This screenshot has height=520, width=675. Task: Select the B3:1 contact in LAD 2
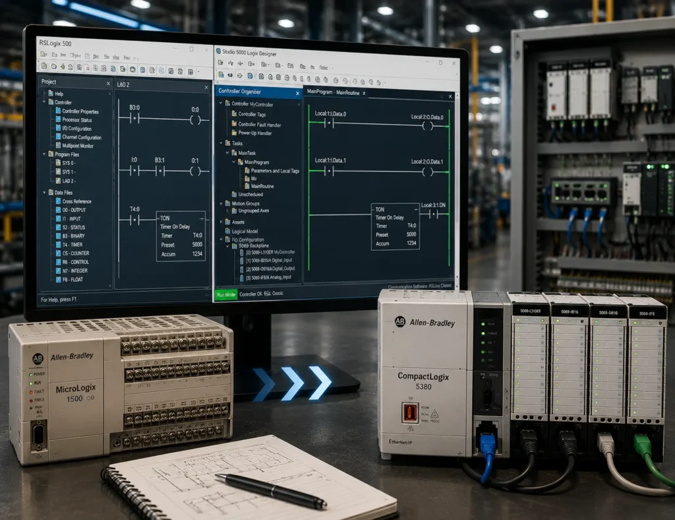[160, 172]
